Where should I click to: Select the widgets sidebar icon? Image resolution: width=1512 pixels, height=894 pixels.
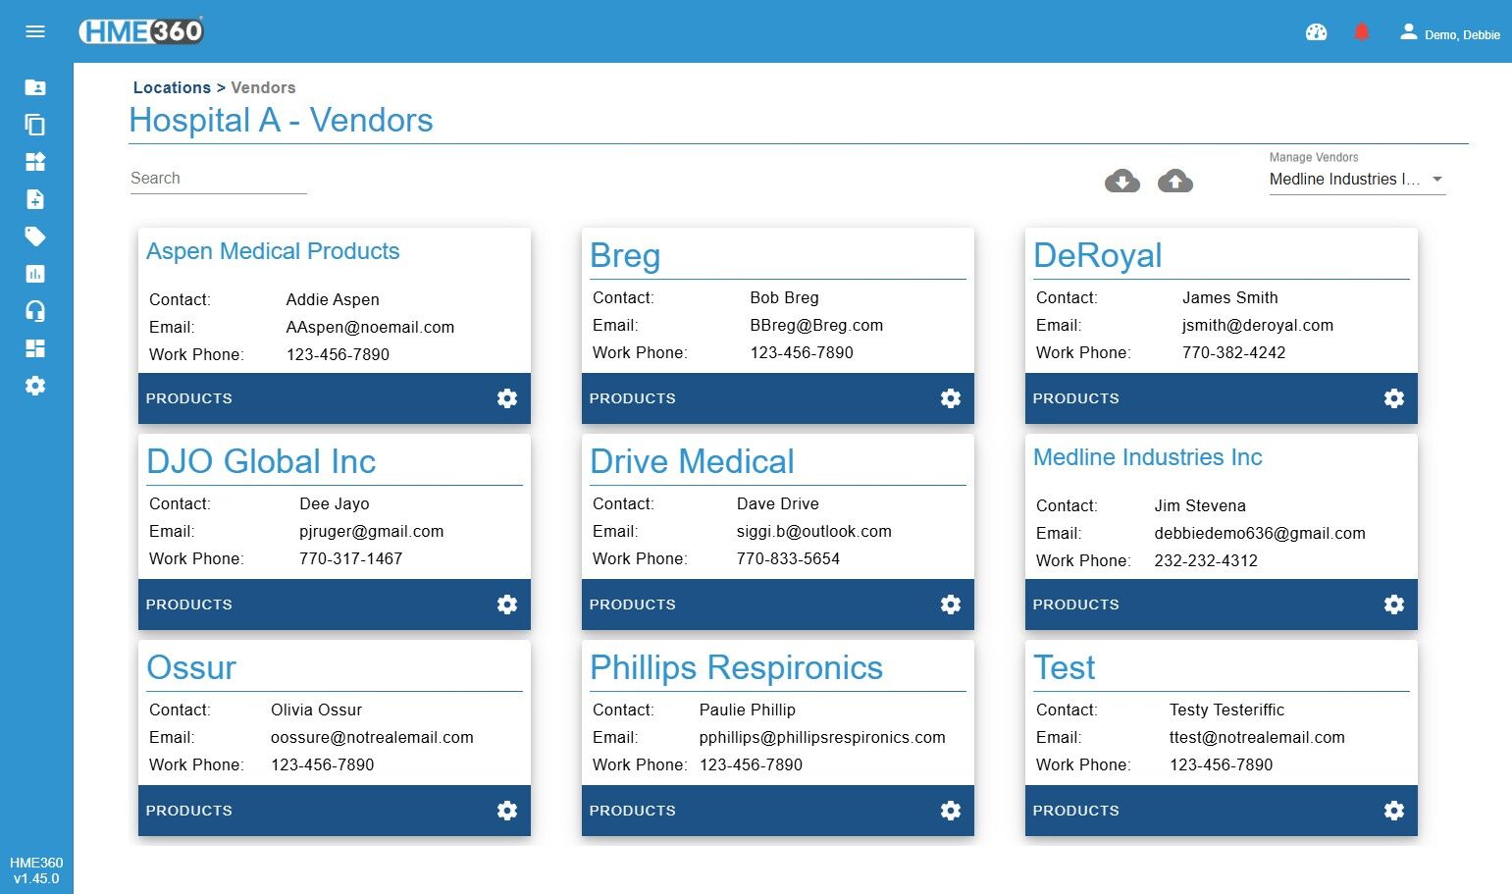click(x=35, y=162)
